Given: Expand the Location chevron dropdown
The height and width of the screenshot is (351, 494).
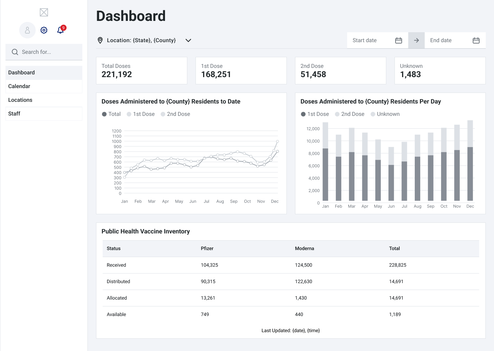Looking at the screenshot, I should 188,40.
